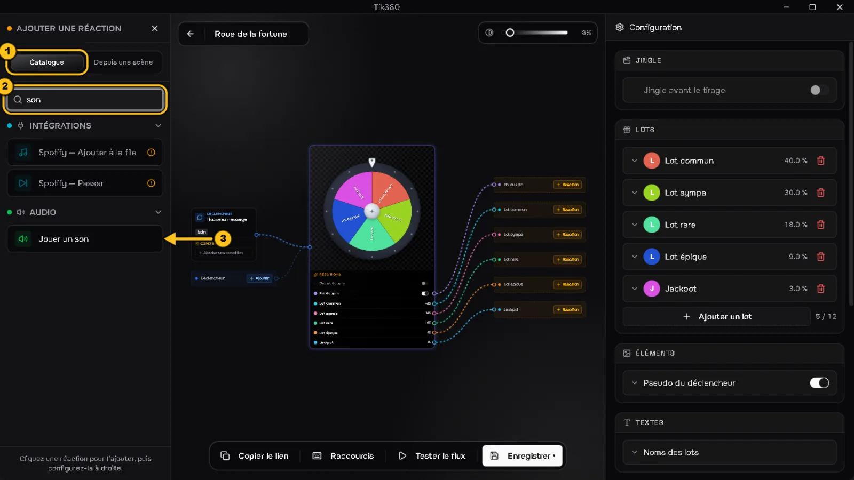The width and height of the screenshot is (854, 480).
Task: Switch to Depuis une scène tab
Action: pyautogui.click(x=123, y=62)
